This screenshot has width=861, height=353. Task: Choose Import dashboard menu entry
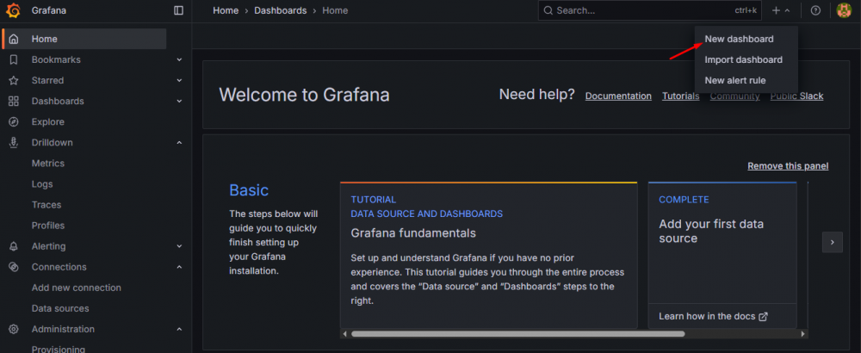pos(743,59)
